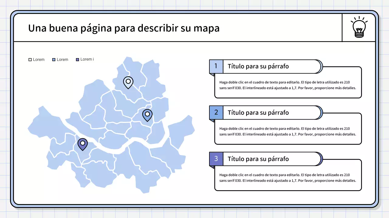The image size is (389, 218).
Task: Select the dark purple badge 3
Action: click(x=216, y=159)
